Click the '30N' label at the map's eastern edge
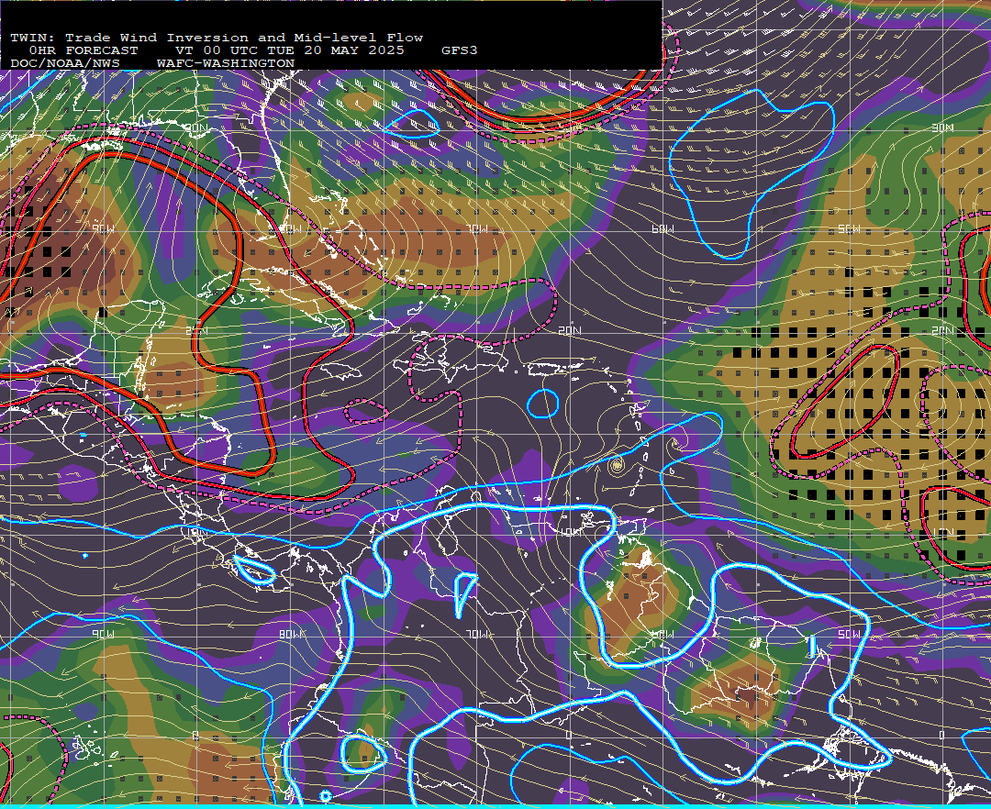This screenshot has height=809, width=991. tap(942, 127)
